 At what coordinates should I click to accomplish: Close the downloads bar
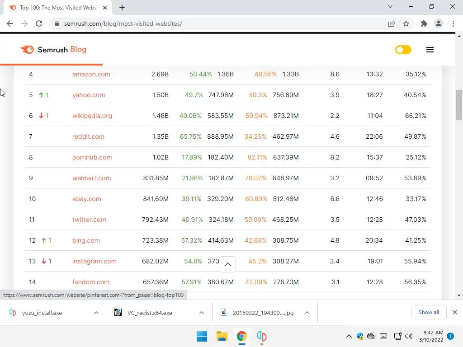(455, 312)
